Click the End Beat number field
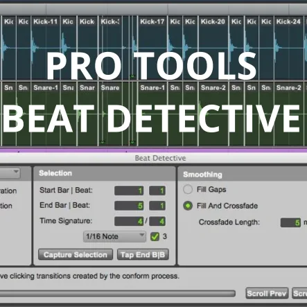 (x=157, y=206)
